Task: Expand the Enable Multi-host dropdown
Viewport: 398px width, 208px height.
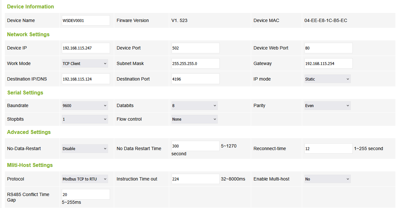Action: pyautogui.click(x=327, y=179)
